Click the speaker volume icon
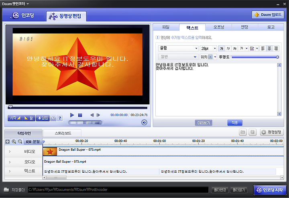The image size is (289, 198). (x=144, y=122)
